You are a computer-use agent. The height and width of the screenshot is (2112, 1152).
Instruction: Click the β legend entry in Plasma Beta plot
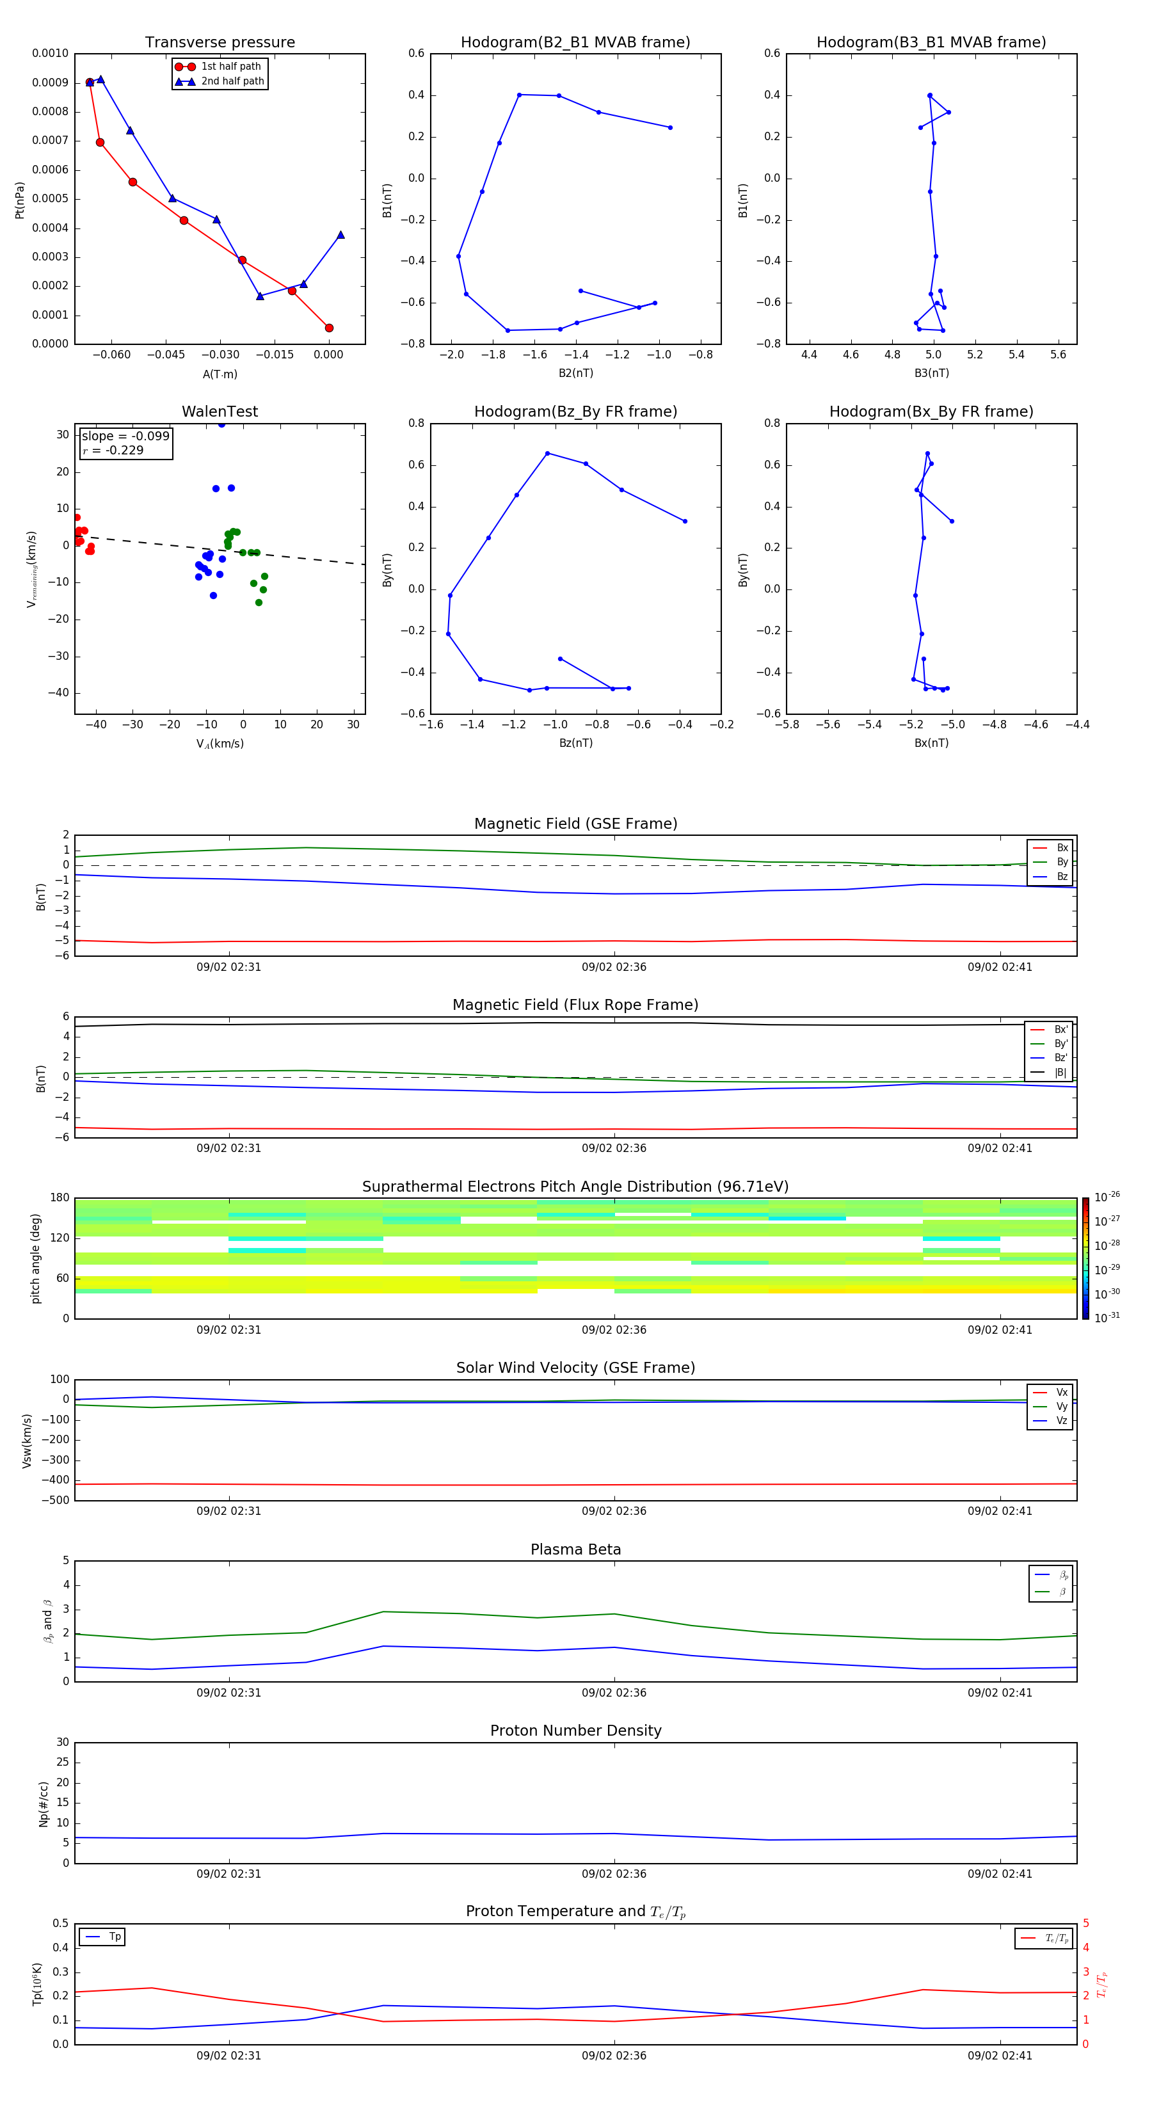pos(1051,1592)
